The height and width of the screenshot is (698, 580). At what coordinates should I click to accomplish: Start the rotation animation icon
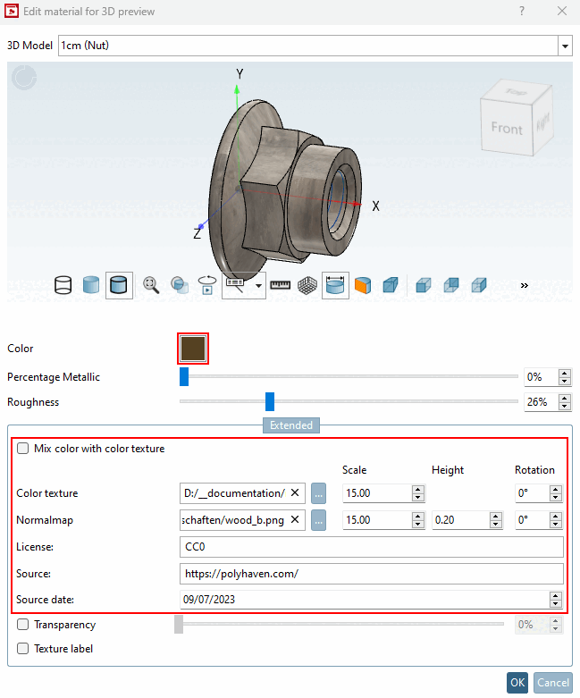(207, 285)
